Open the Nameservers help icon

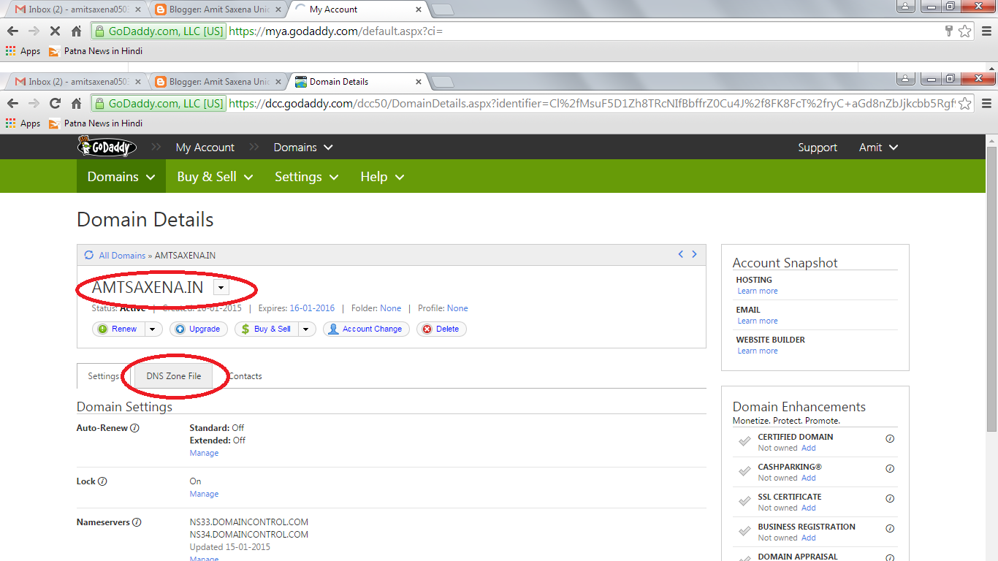coord(137,522)
